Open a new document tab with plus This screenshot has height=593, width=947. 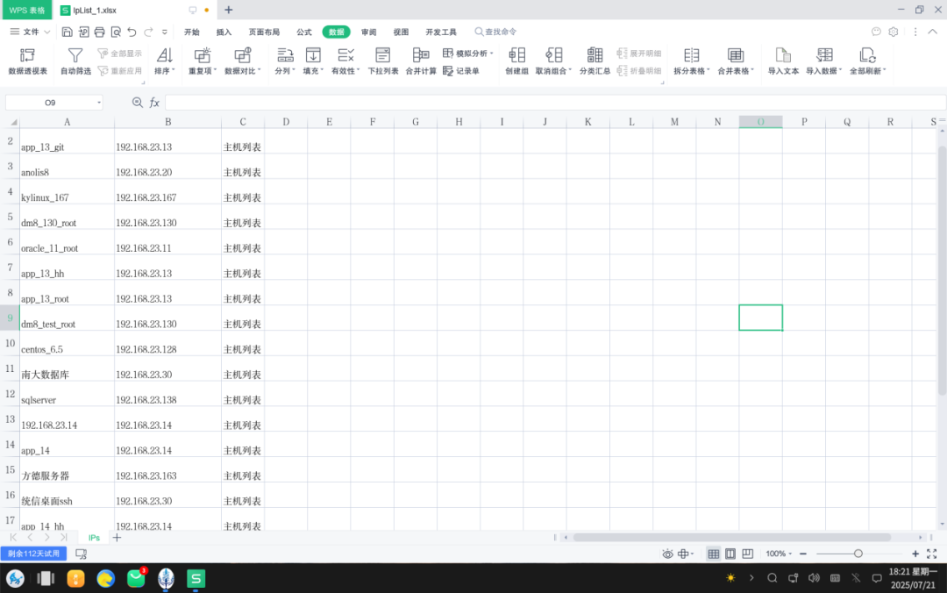[x=228, y=10]
